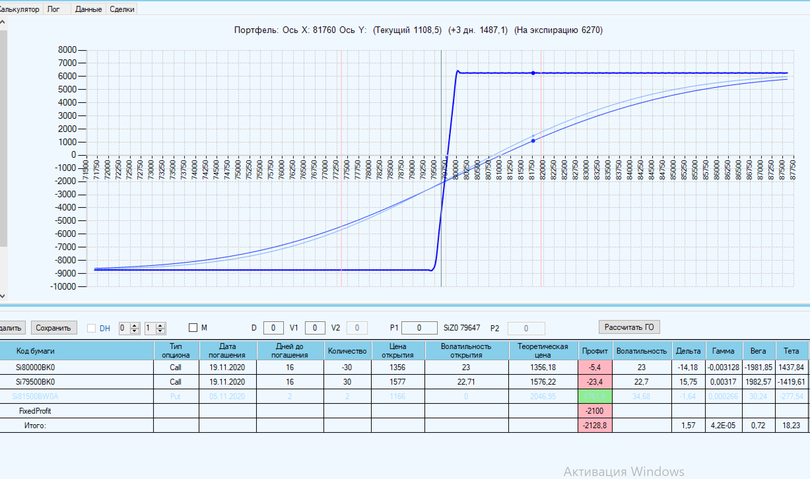This screenshot has height=479, width=810.
Task: Open the Данные tab
Action: tap(88, 9)
